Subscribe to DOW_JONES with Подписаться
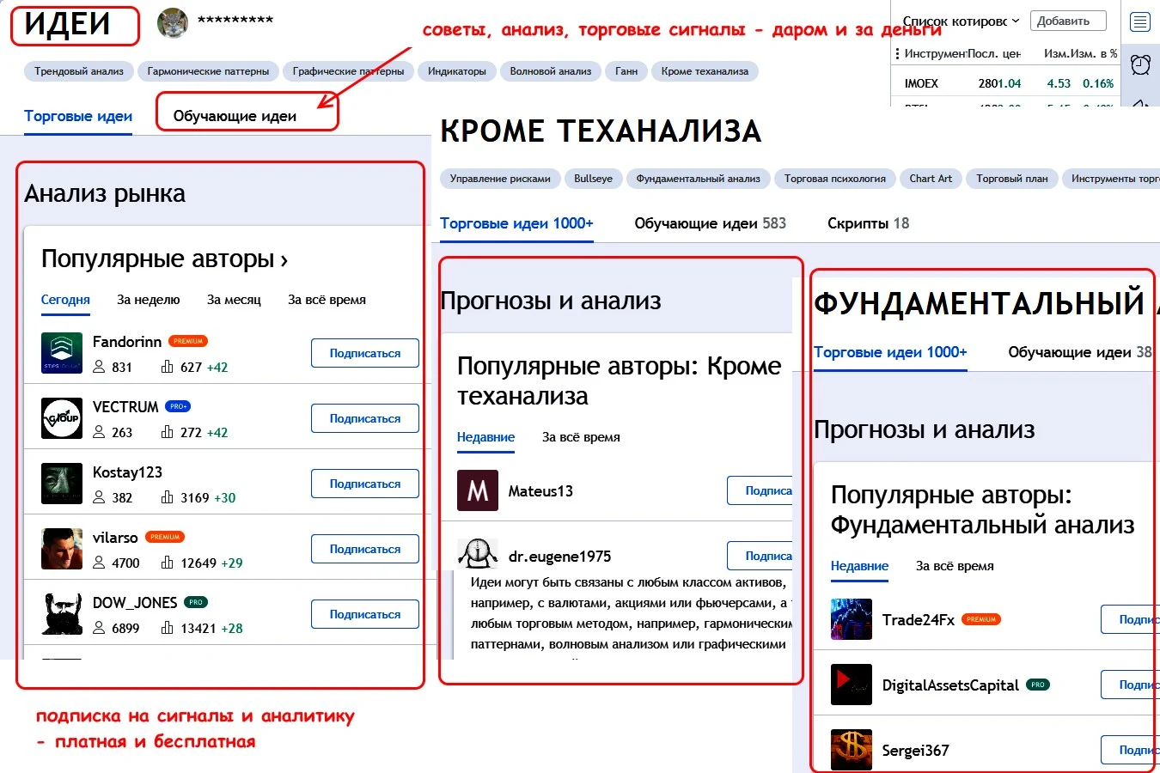Viewport: 1160px width, 773px height. pyautogui.click(x=365, y=614)
